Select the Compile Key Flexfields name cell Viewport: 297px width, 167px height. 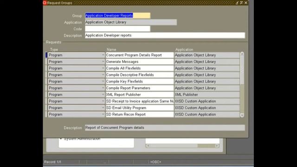pos(140,82)
